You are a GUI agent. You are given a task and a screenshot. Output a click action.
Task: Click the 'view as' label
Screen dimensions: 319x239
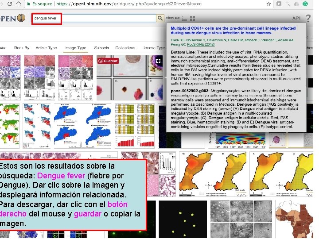[172, 18]
